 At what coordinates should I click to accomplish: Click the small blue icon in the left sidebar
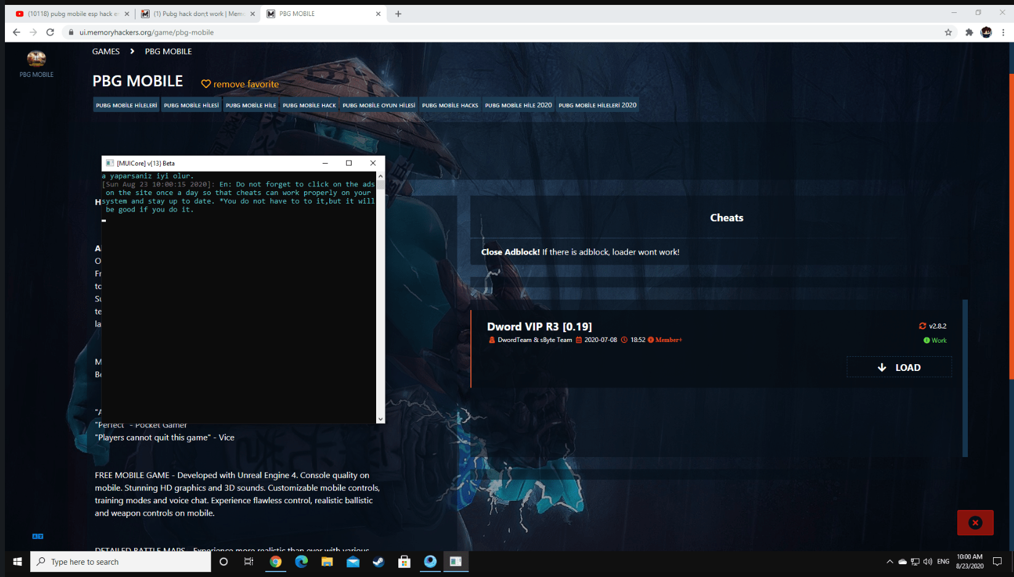tap(38, 536)
